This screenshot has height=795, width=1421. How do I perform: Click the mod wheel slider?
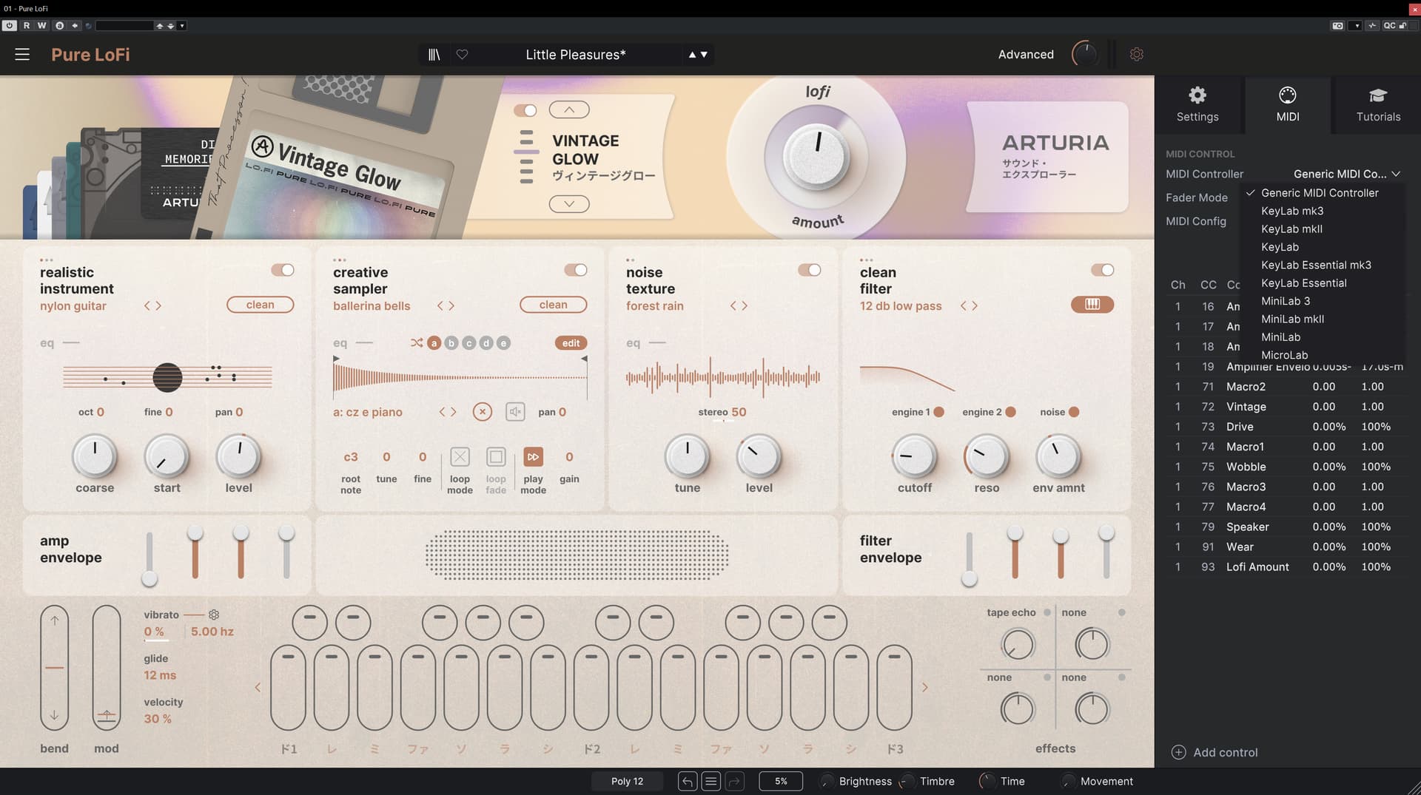click(107, 667)
